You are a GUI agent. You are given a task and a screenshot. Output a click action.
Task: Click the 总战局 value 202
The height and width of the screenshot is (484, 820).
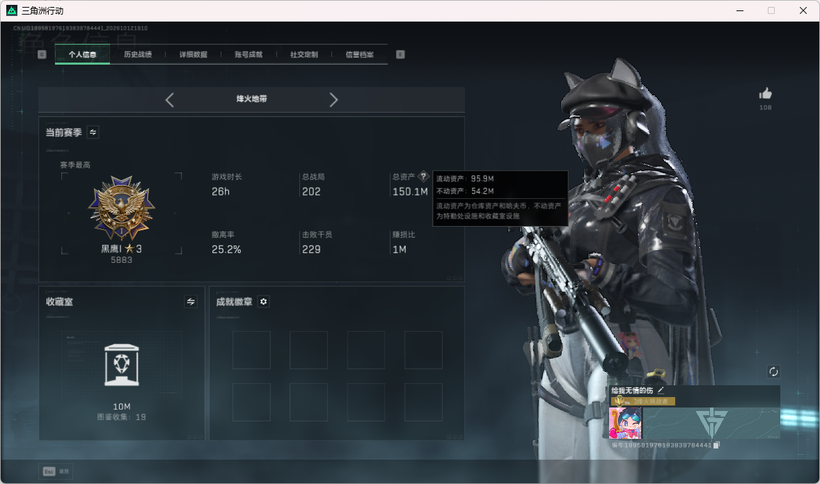[x=311, y=192]
